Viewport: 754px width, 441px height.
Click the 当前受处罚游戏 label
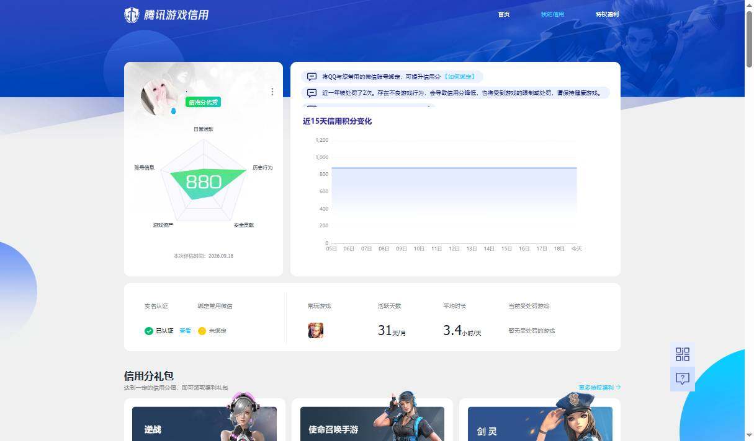[528, 306]
